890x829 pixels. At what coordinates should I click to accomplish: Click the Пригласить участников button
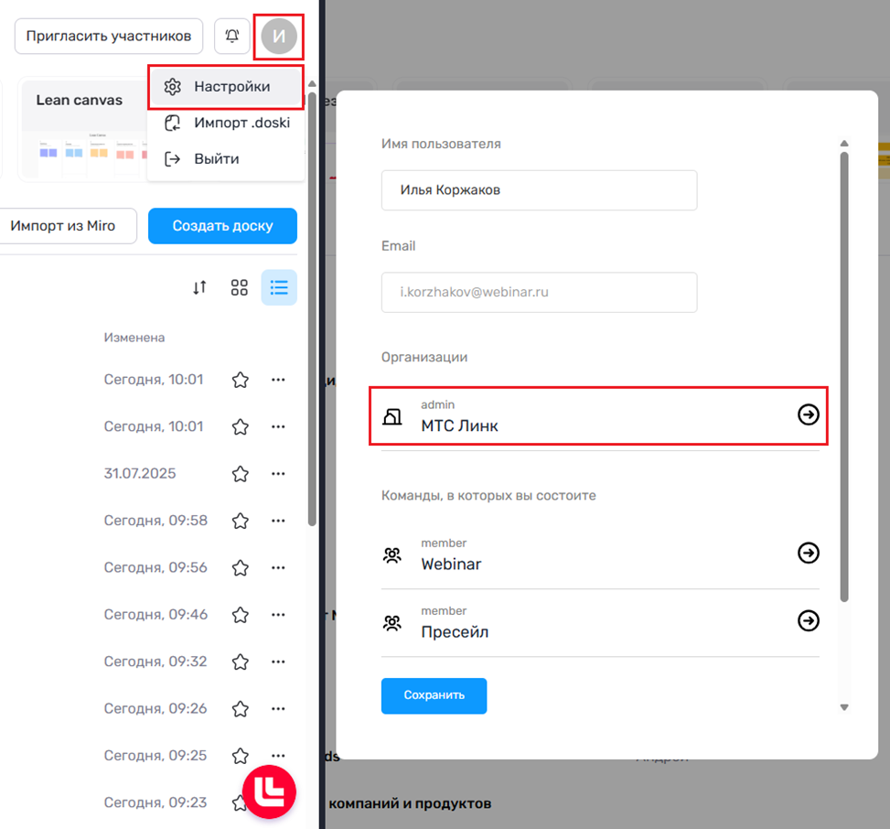tap(109, 37)
